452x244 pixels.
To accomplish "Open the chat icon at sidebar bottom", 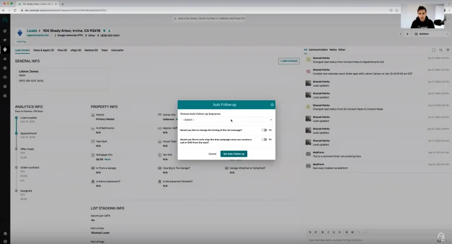I will pyautogui.click(x=5, y=233).
